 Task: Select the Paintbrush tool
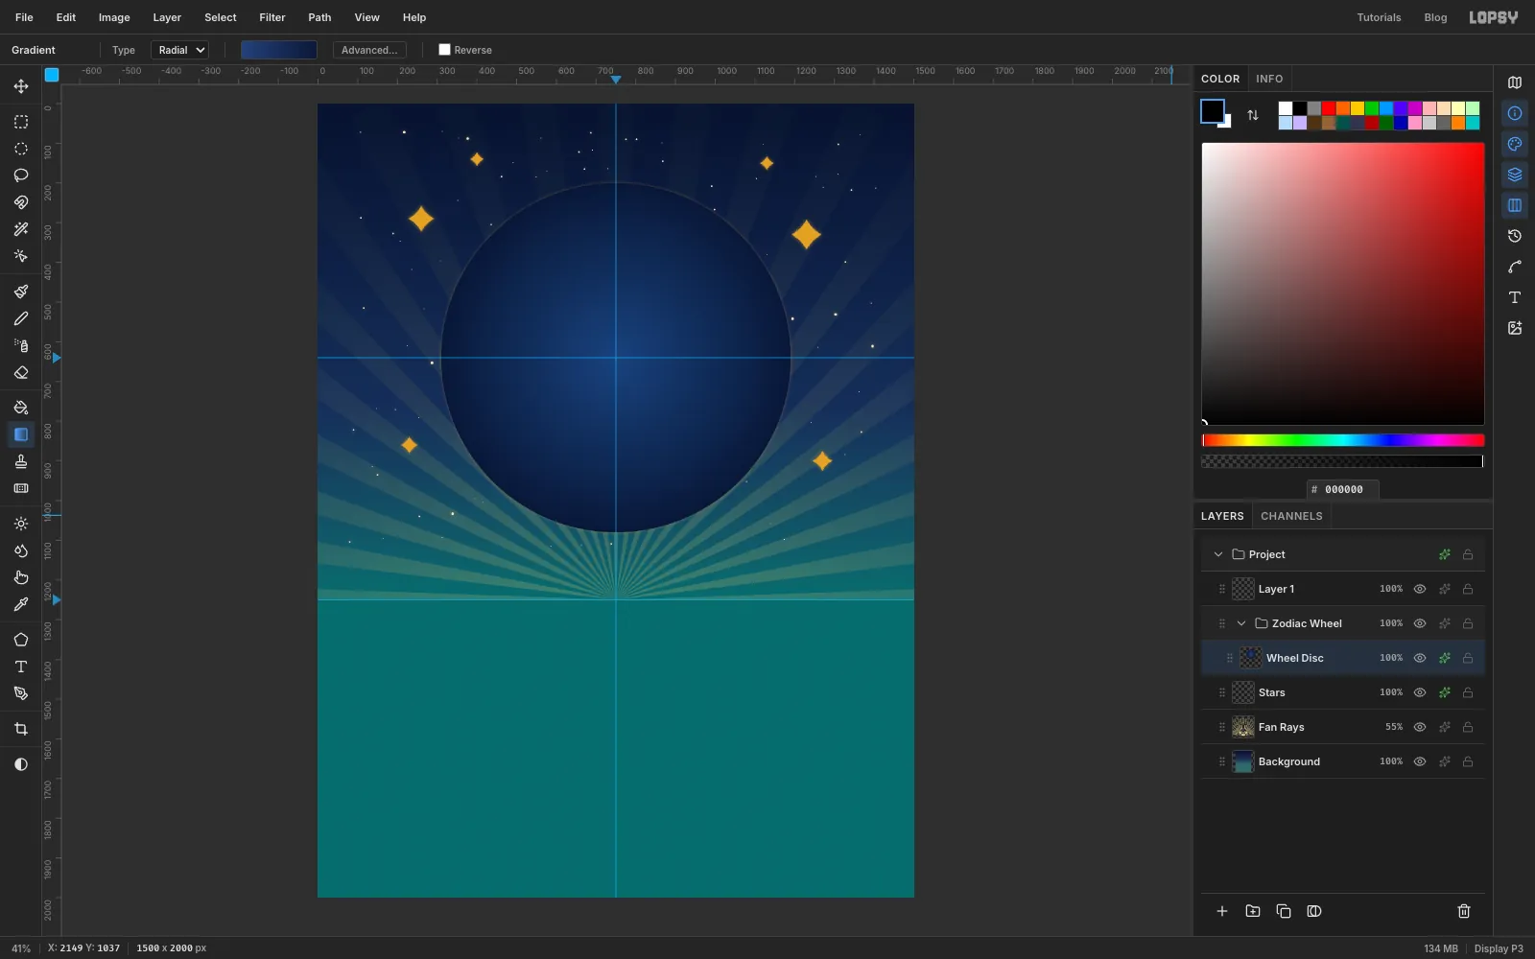21,292
